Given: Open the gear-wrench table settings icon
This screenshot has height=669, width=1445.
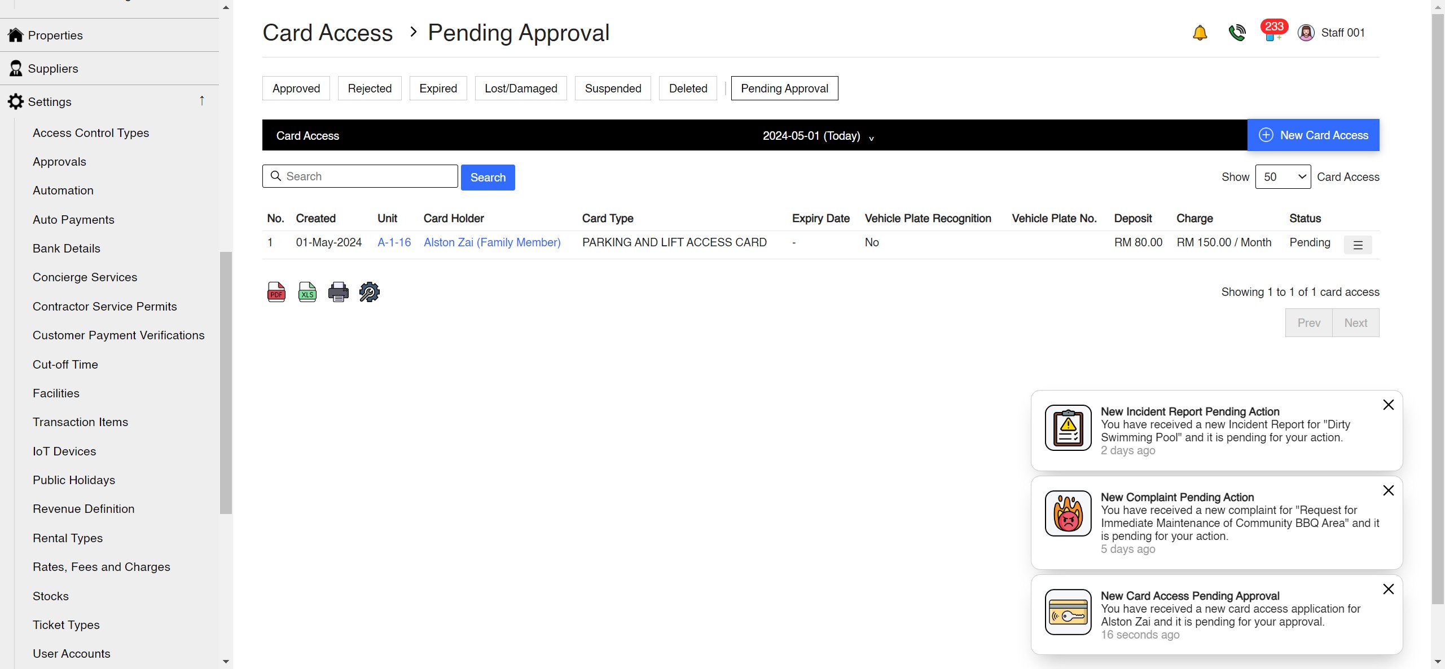Looking at the screenshot, I should tap(369, 292).
